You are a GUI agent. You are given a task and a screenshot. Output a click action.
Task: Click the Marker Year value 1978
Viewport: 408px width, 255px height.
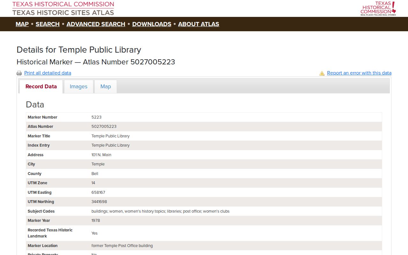(x=96, y=221)
